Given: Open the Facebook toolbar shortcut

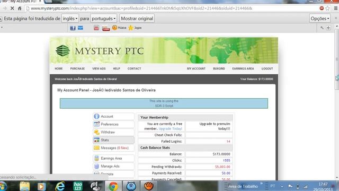Looking at the screenshot, I should click(73, 28).
